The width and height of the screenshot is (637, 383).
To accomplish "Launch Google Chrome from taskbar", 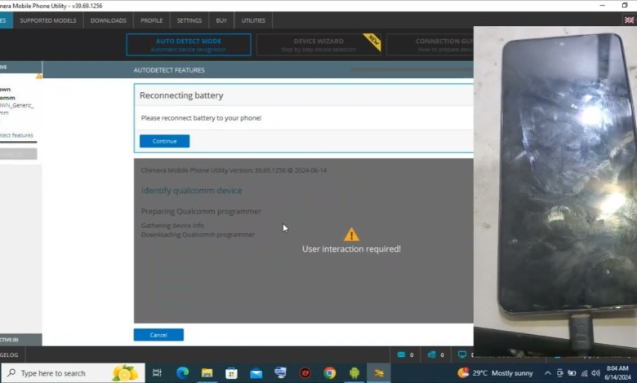I will click(329, 373).
